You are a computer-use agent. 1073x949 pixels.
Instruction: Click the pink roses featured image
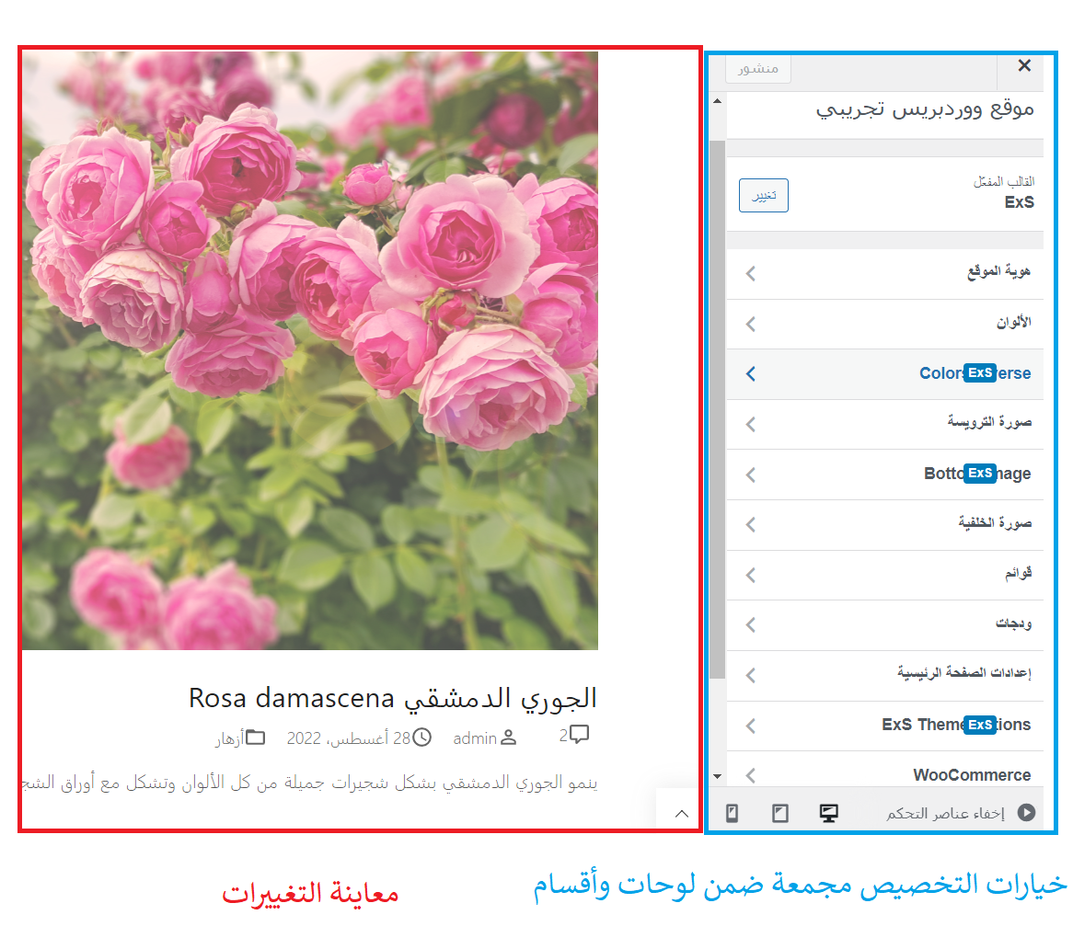[x=310, y=350]
